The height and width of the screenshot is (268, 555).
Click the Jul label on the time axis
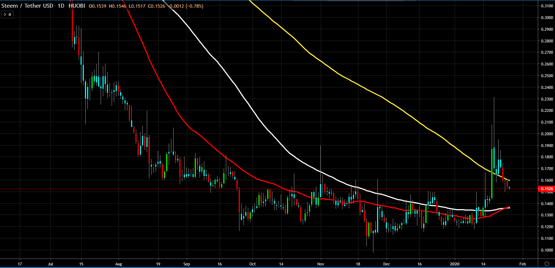[51, 263]
